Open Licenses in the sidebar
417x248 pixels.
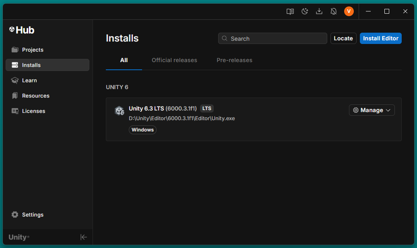point(33,111)
